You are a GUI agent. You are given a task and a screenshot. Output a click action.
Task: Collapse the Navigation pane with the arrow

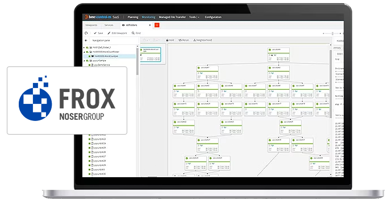click(x=86, y=40)
